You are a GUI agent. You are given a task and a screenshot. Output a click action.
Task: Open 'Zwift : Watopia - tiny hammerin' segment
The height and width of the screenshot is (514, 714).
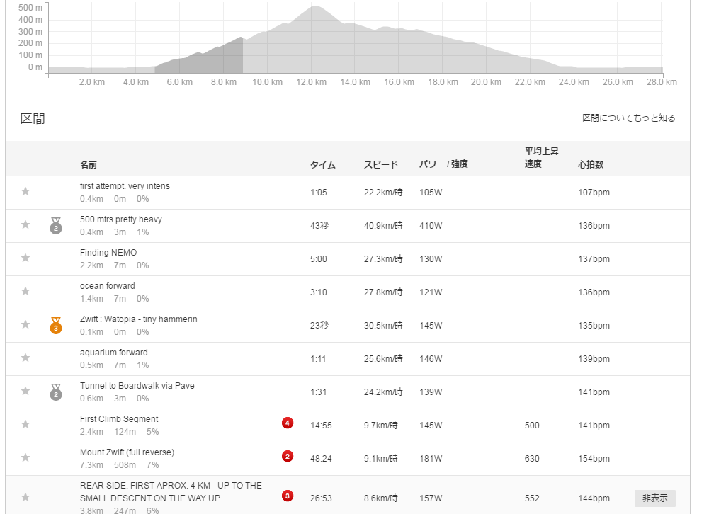[x=138, y=319]
